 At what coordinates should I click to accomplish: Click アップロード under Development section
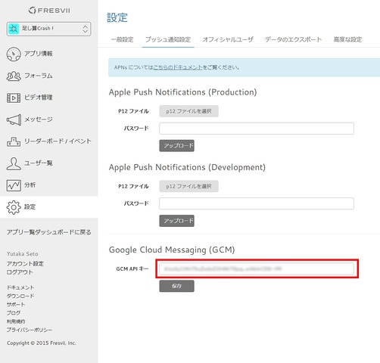point(176,221)
